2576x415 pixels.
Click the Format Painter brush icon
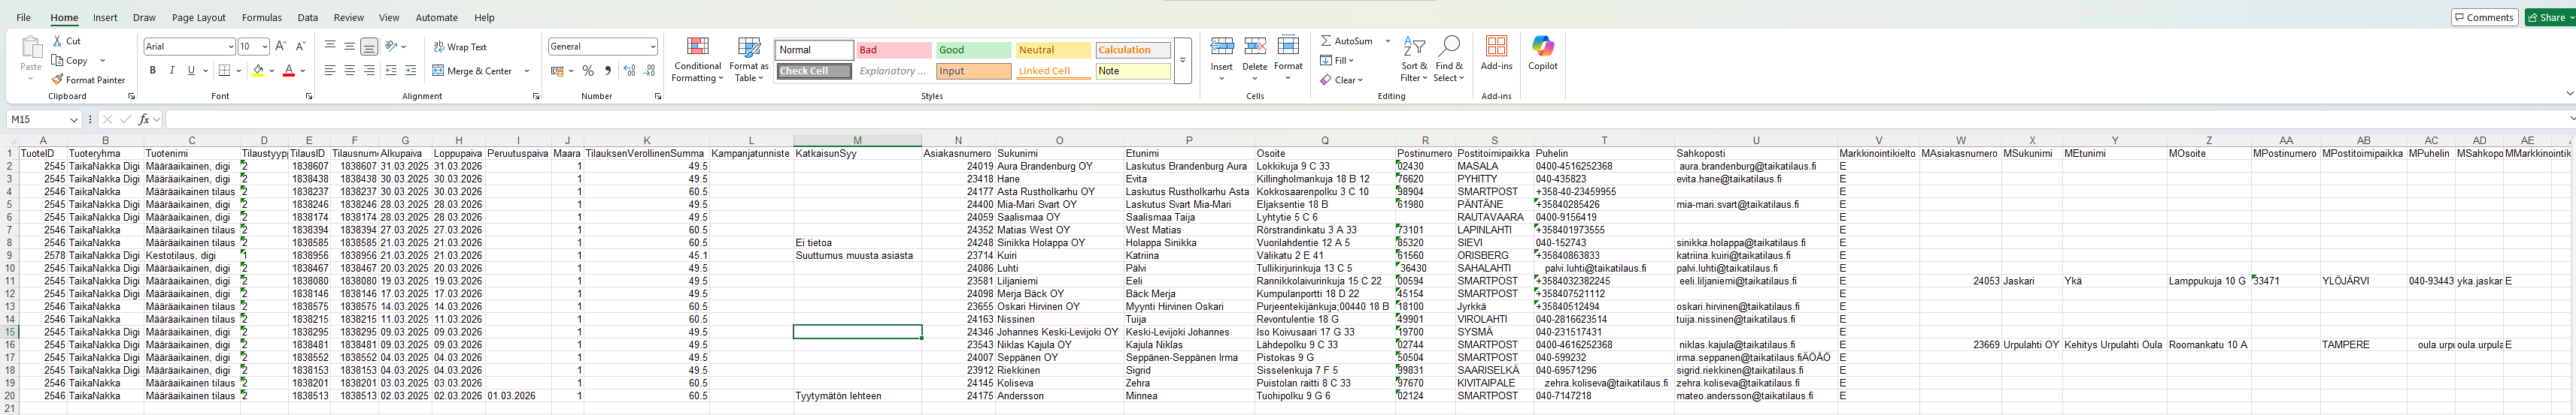[x=58, y=80]
